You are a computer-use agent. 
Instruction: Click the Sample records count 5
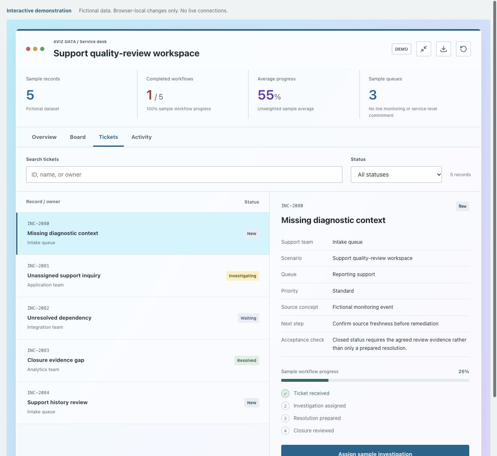[30, 95]
